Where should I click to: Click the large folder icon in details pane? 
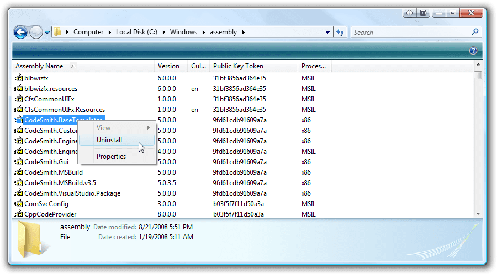tap(30, 240)
